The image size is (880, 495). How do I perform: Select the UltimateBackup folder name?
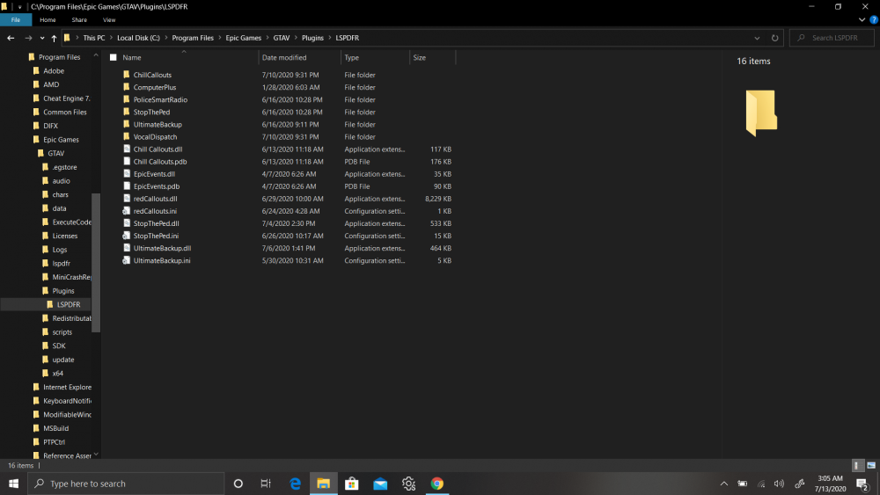tap(158, 125)
